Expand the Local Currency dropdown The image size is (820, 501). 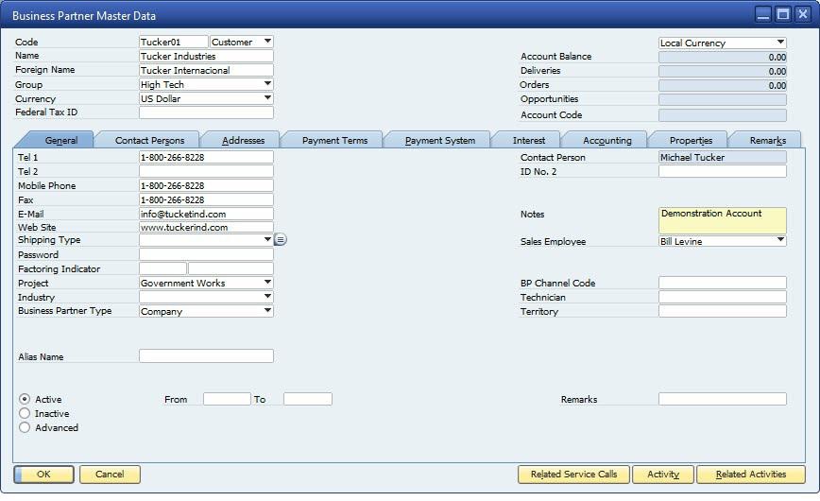coord(722,43)
